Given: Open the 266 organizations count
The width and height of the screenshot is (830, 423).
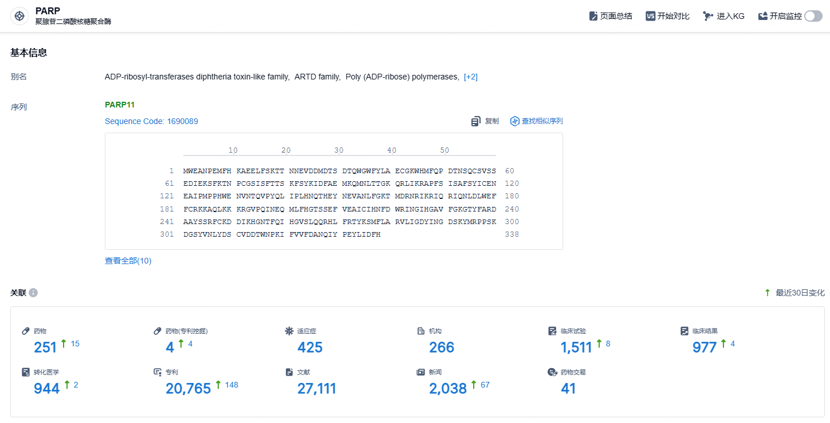Looking at the screenshot, I should (442, 347).
